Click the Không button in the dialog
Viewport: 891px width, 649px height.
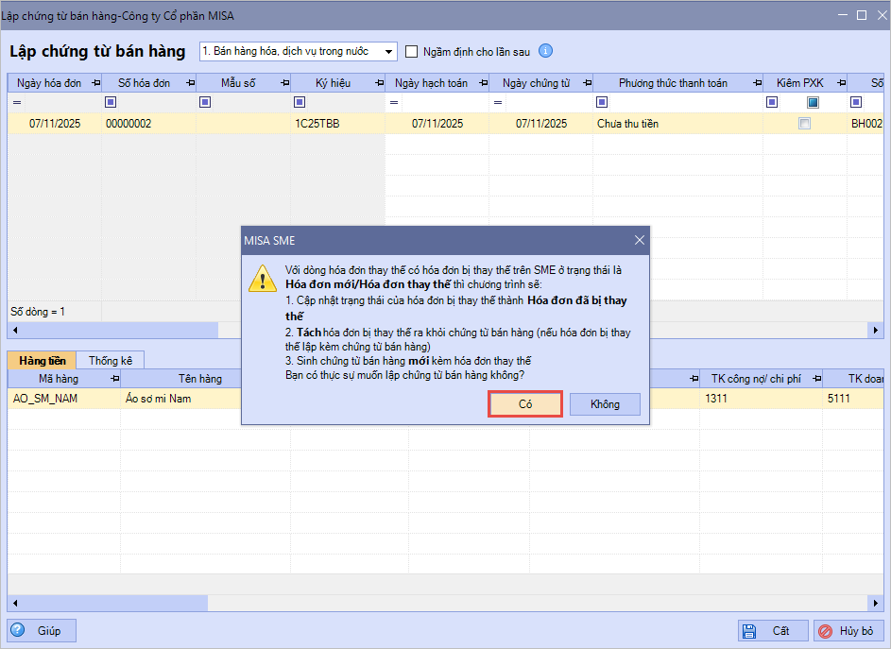[x=605, y=404]
